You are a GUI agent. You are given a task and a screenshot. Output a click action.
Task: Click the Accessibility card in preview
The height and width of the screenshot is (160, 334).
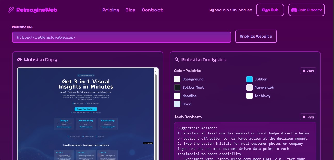tap(86, 124)
